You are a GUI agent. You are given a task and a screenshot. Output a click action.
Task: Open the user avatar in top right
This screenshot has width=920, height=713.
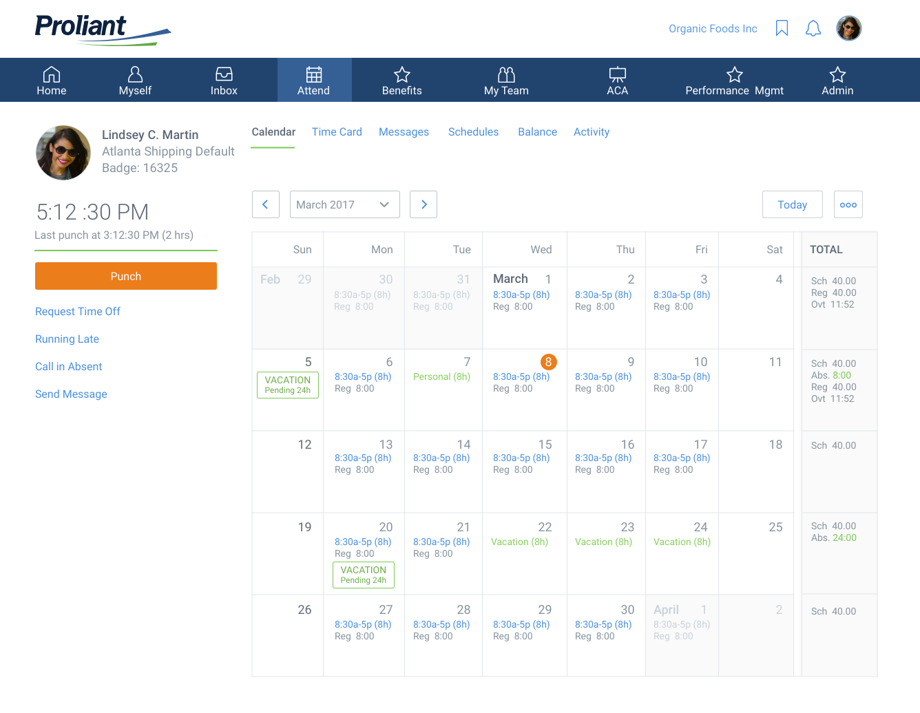point(848,28)
